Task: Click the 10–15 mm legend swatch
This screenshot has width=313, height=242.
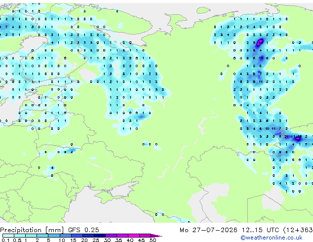Action: 65,236
